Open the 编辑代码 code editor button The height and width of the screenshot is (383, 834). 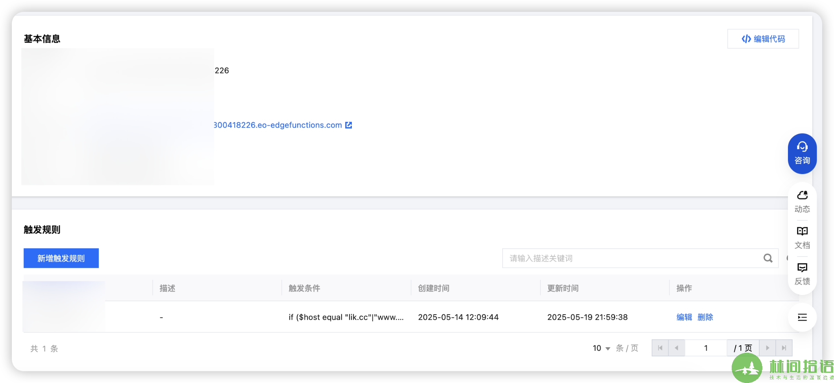pos(763,39)
